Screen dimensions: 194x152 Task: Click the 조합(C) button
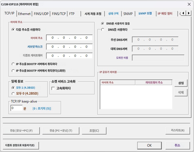tap(94, 131)
